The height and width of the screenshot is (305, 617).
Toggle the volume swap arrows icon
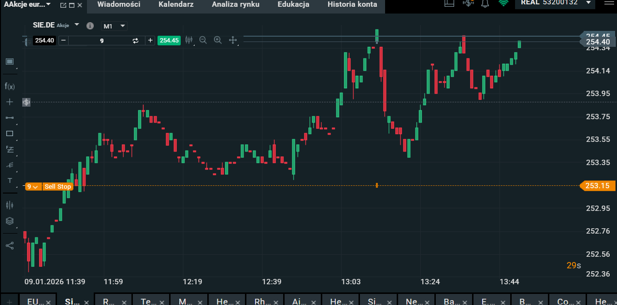point(136,41)
